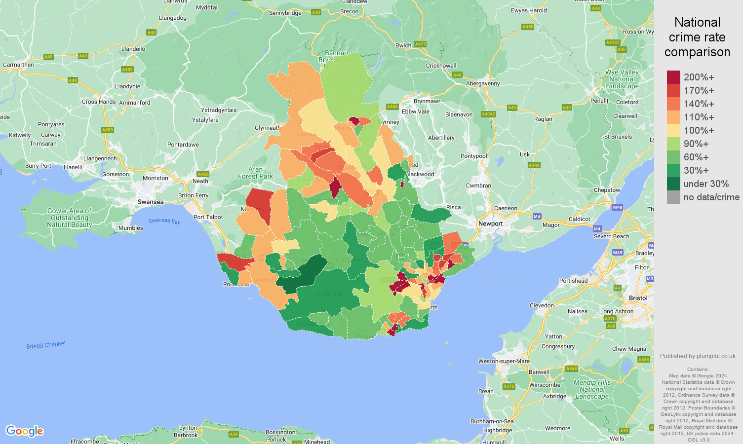Click the A48 road shield near Carmarthen

pos(73,80)
